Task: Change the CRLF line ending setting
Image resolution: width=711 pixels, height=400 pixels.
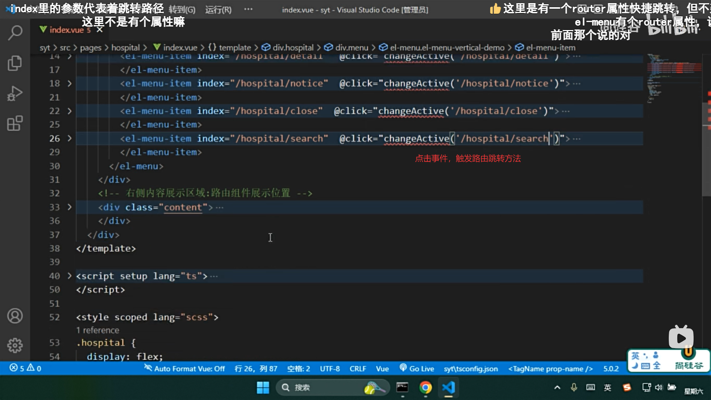Action: tap(358, 369)
